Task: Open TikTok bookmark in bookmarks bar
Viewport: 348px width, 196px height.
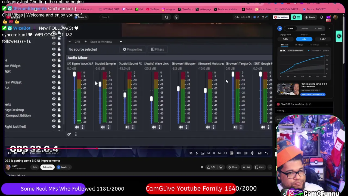Action: click(x=247, y=9)
